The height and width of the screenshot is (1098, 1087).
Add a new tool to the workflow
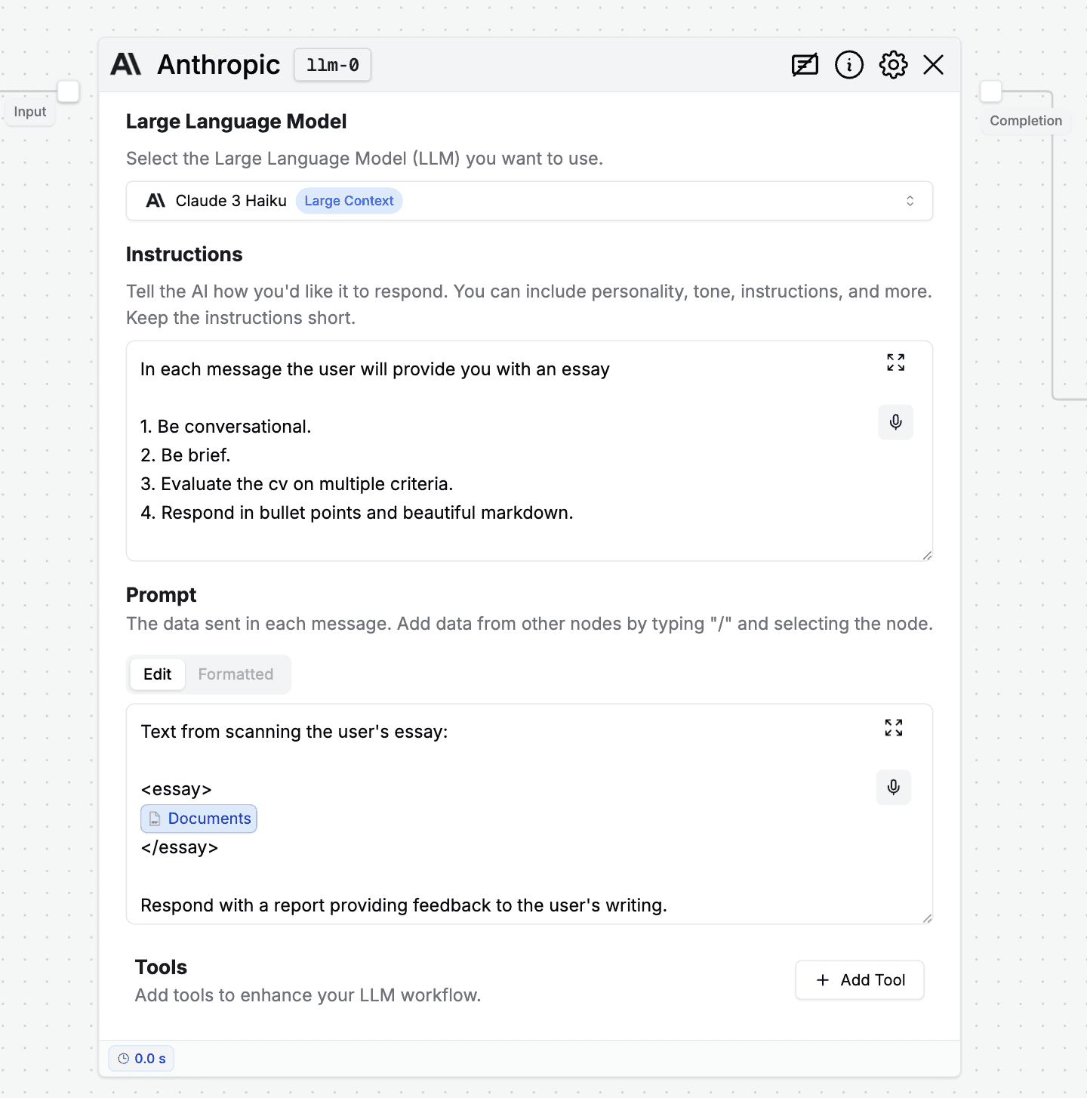coord(860,980)
